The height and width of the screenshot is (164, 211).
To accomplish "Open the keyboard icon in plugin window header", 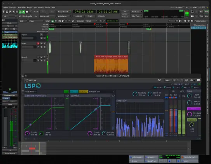I will pos(199,80).
